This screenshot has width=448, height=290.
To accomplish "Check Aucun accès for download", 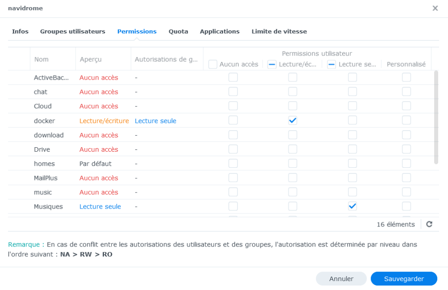I will click(x=233, y=135).
